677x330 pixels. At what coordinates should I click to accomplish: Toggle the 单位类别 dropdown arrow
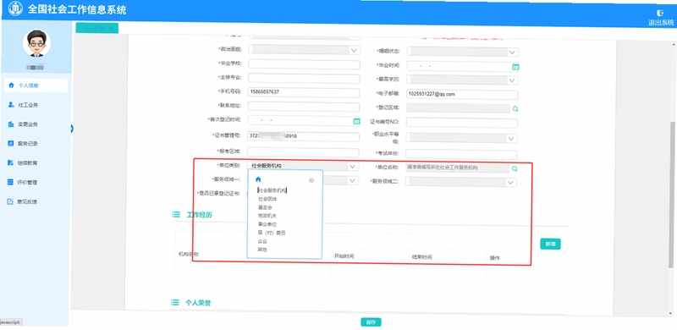coord(353,167)
